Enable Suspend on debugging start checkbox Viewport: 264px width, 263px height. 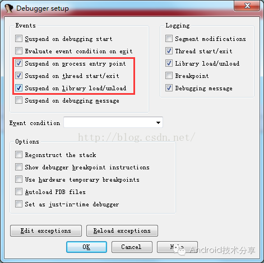pyautogui.click(x=18, y=39)
